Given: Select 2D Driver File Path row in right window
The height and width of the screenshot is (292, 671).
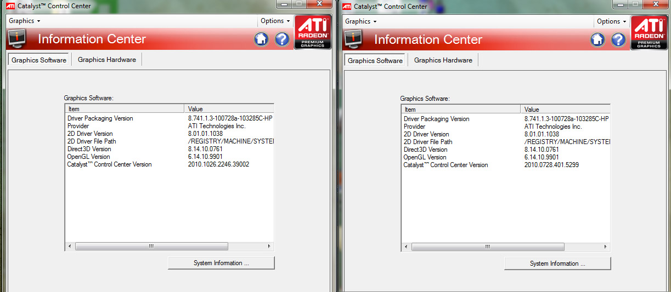Looking at the screenshot, I should coord(506,142).
